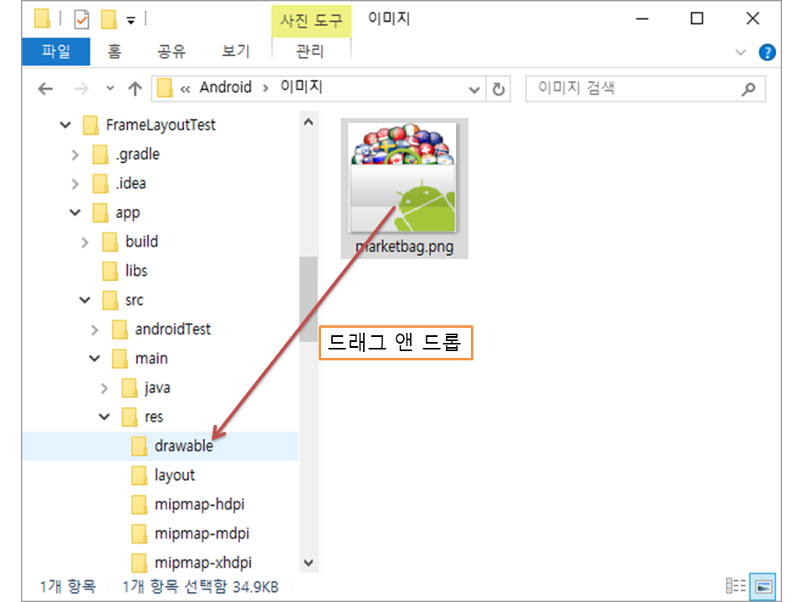The height and width of the screenshot is (602, 803).
Task: Switch to the 보기 ribbon tab
Action: coord(235,52)
